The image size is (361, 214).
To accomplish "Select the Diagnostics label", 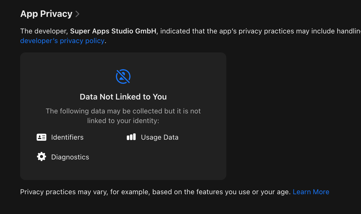I will click(70, 157).
